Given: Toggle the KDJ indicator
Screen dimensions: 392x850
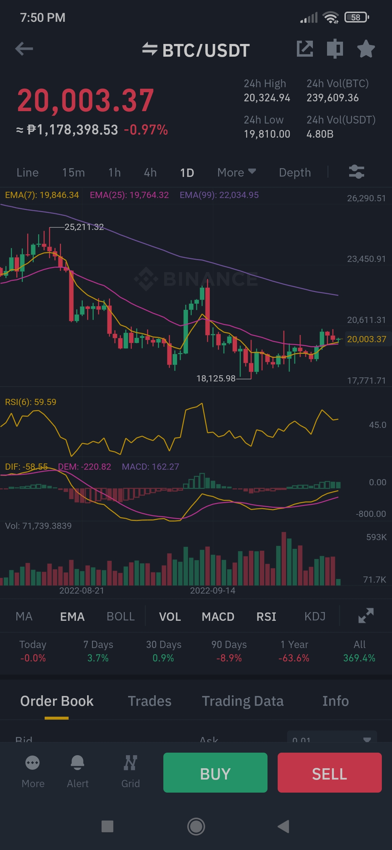Looking at the screenshot, I should [x=315, y=616].
